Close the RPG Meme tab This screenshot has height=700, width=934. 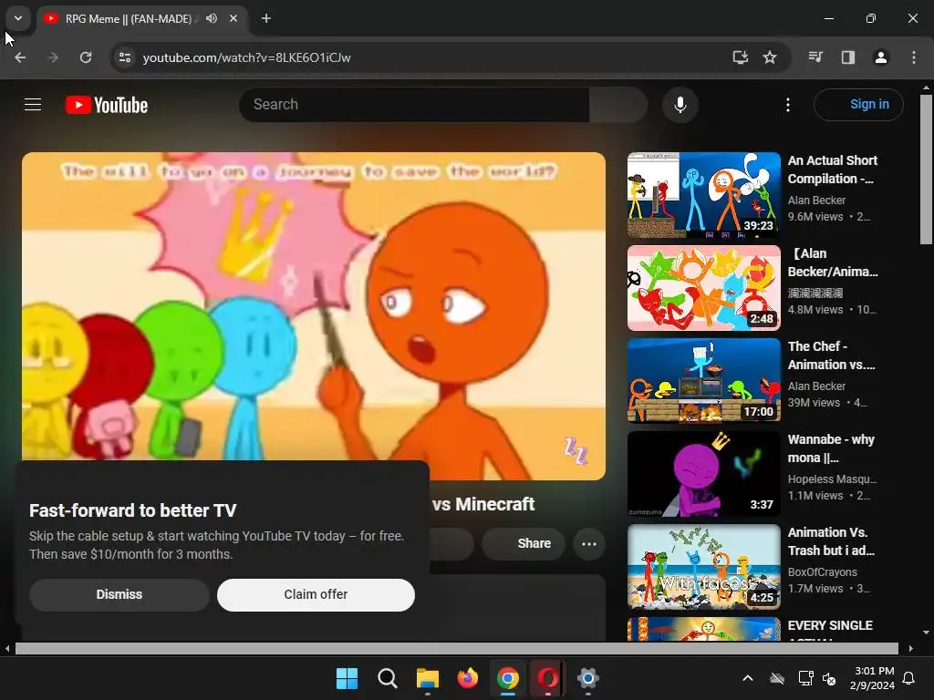click(233, 18)
